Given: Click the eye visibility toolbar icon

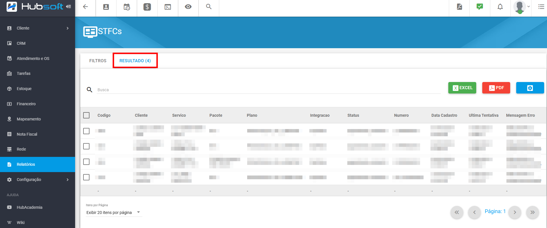Looking at the screenshot, I should tap(188, 7).
